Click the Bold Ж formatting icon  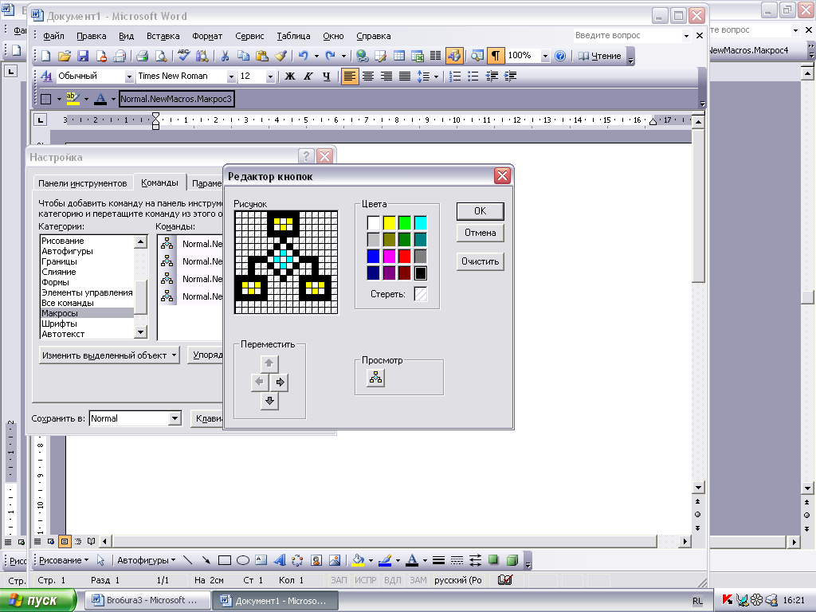pos(290,76)
